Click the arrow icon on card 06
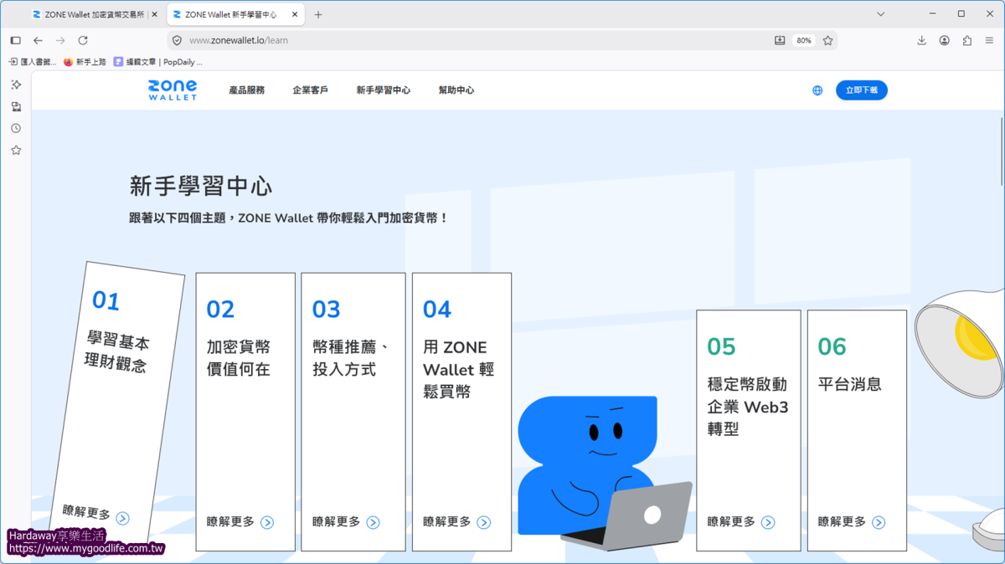 pos(879,522)
